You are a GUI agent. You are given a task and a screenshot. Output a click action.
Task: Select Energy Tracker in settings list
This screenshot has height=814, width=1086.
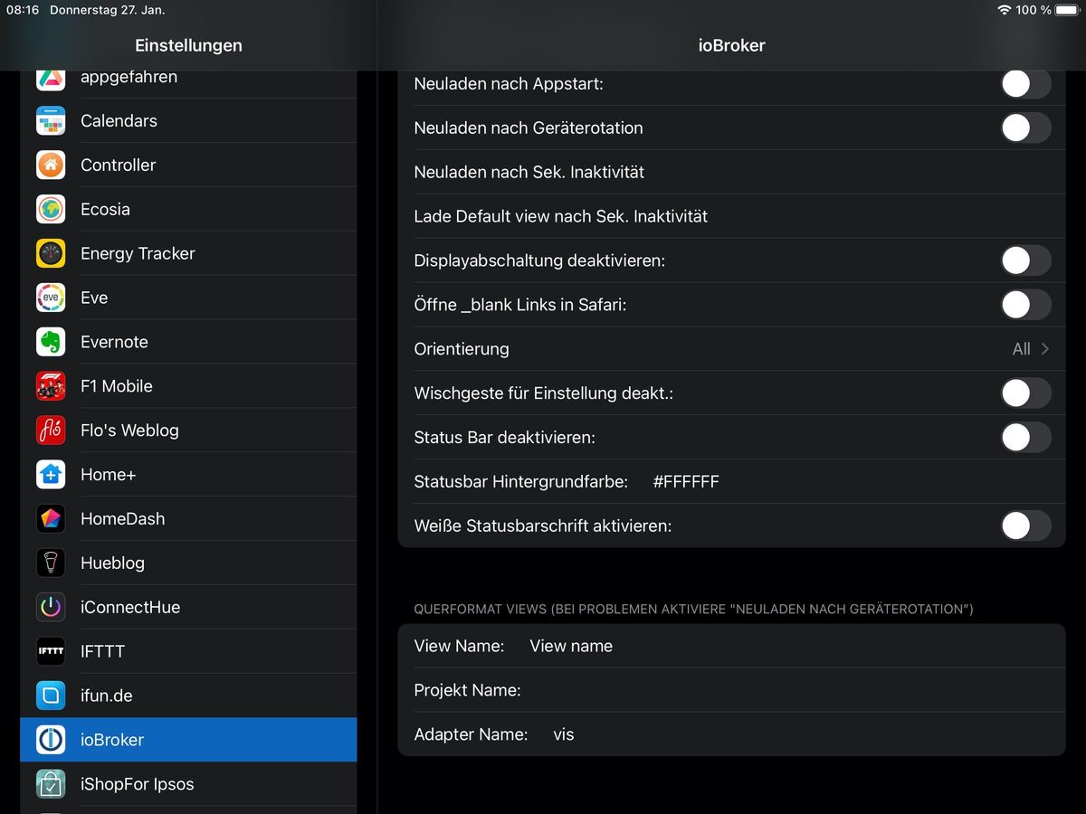(x=188, y=253)
